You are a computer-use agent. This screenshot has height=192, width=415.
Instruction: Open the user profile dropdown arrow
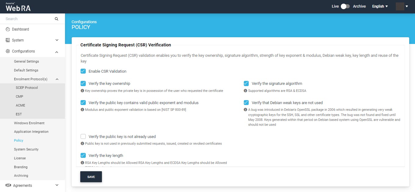407,6
